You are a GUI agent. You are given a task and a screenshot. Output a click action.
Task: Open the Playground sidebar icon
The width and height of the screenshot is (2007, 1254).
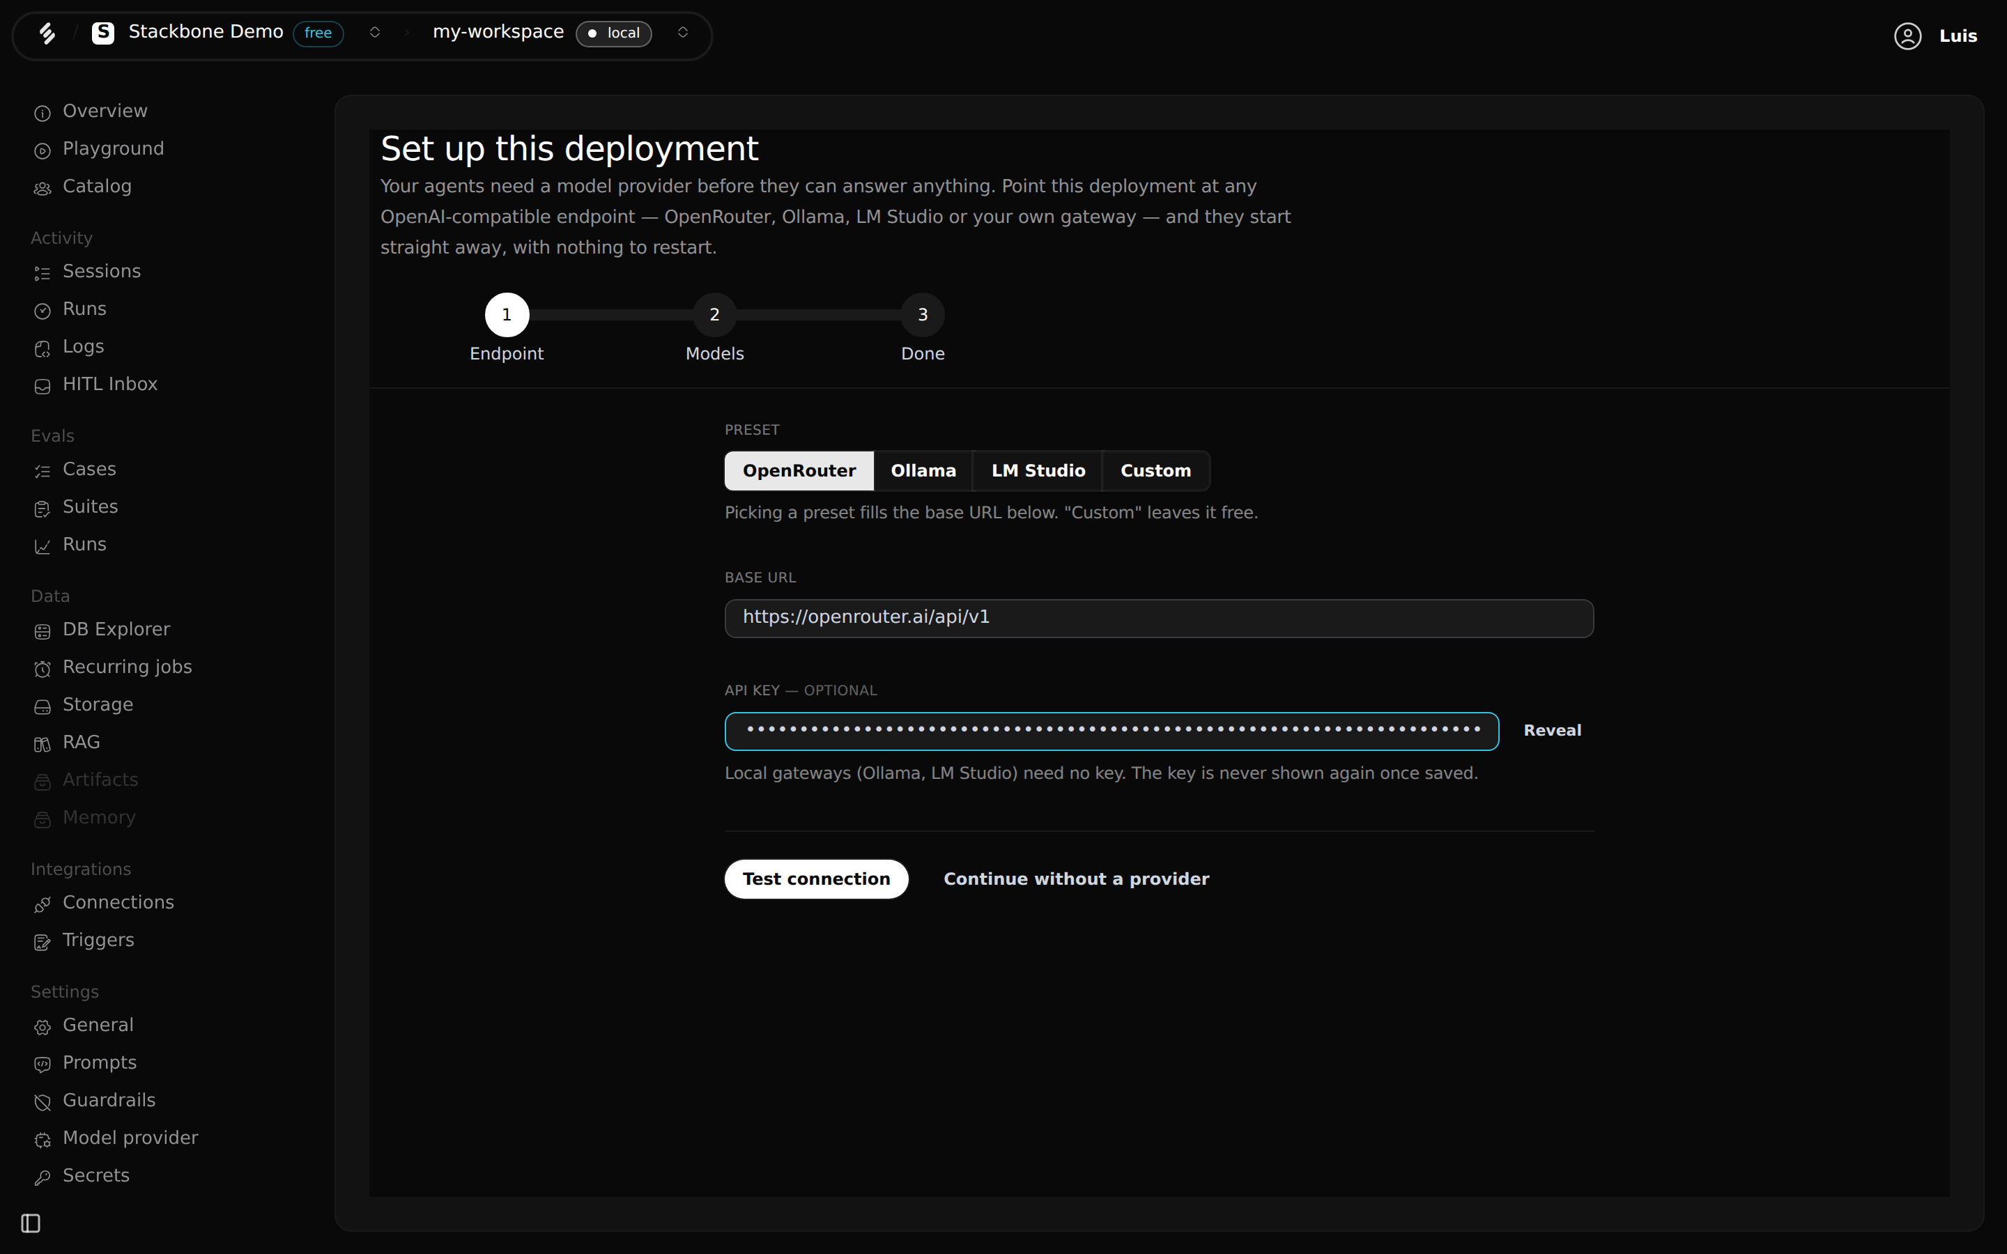[x=43, y=151]
